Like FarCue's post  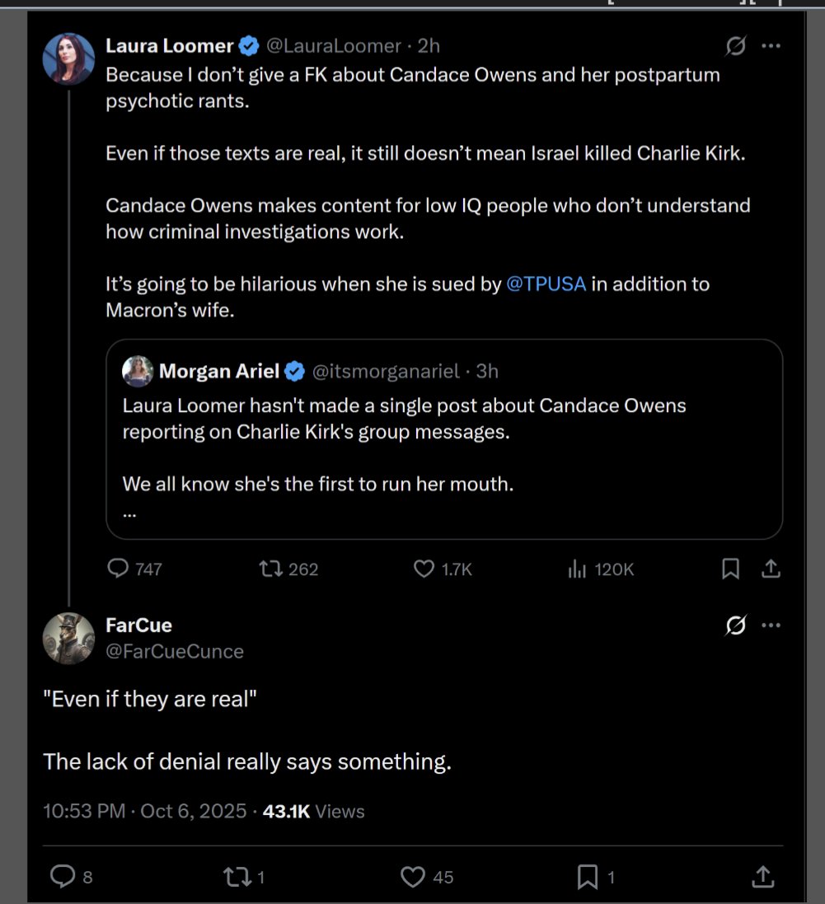[x=412, y=877]
